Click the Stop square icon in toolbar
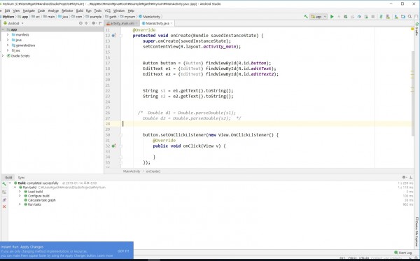 (373, 17)
